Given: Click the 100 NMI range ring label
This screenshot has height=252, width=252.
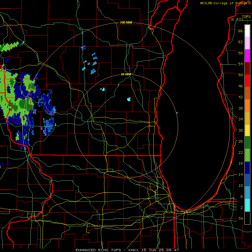Looking at the screenshot, I should [x=126, y=22].
